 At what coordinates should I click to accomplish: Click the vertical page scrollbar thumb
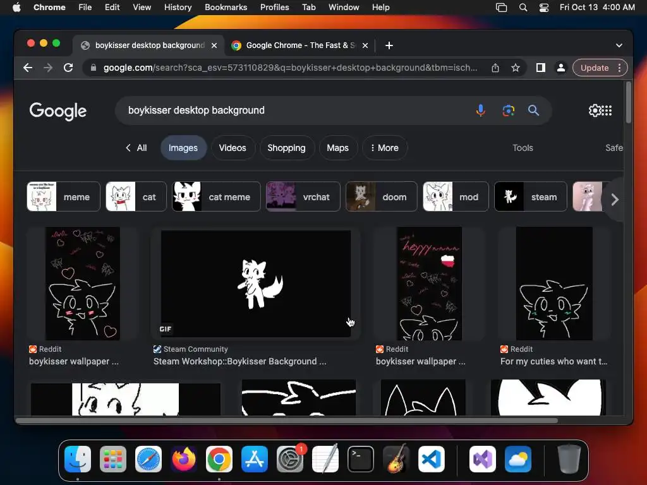point(629,102)
